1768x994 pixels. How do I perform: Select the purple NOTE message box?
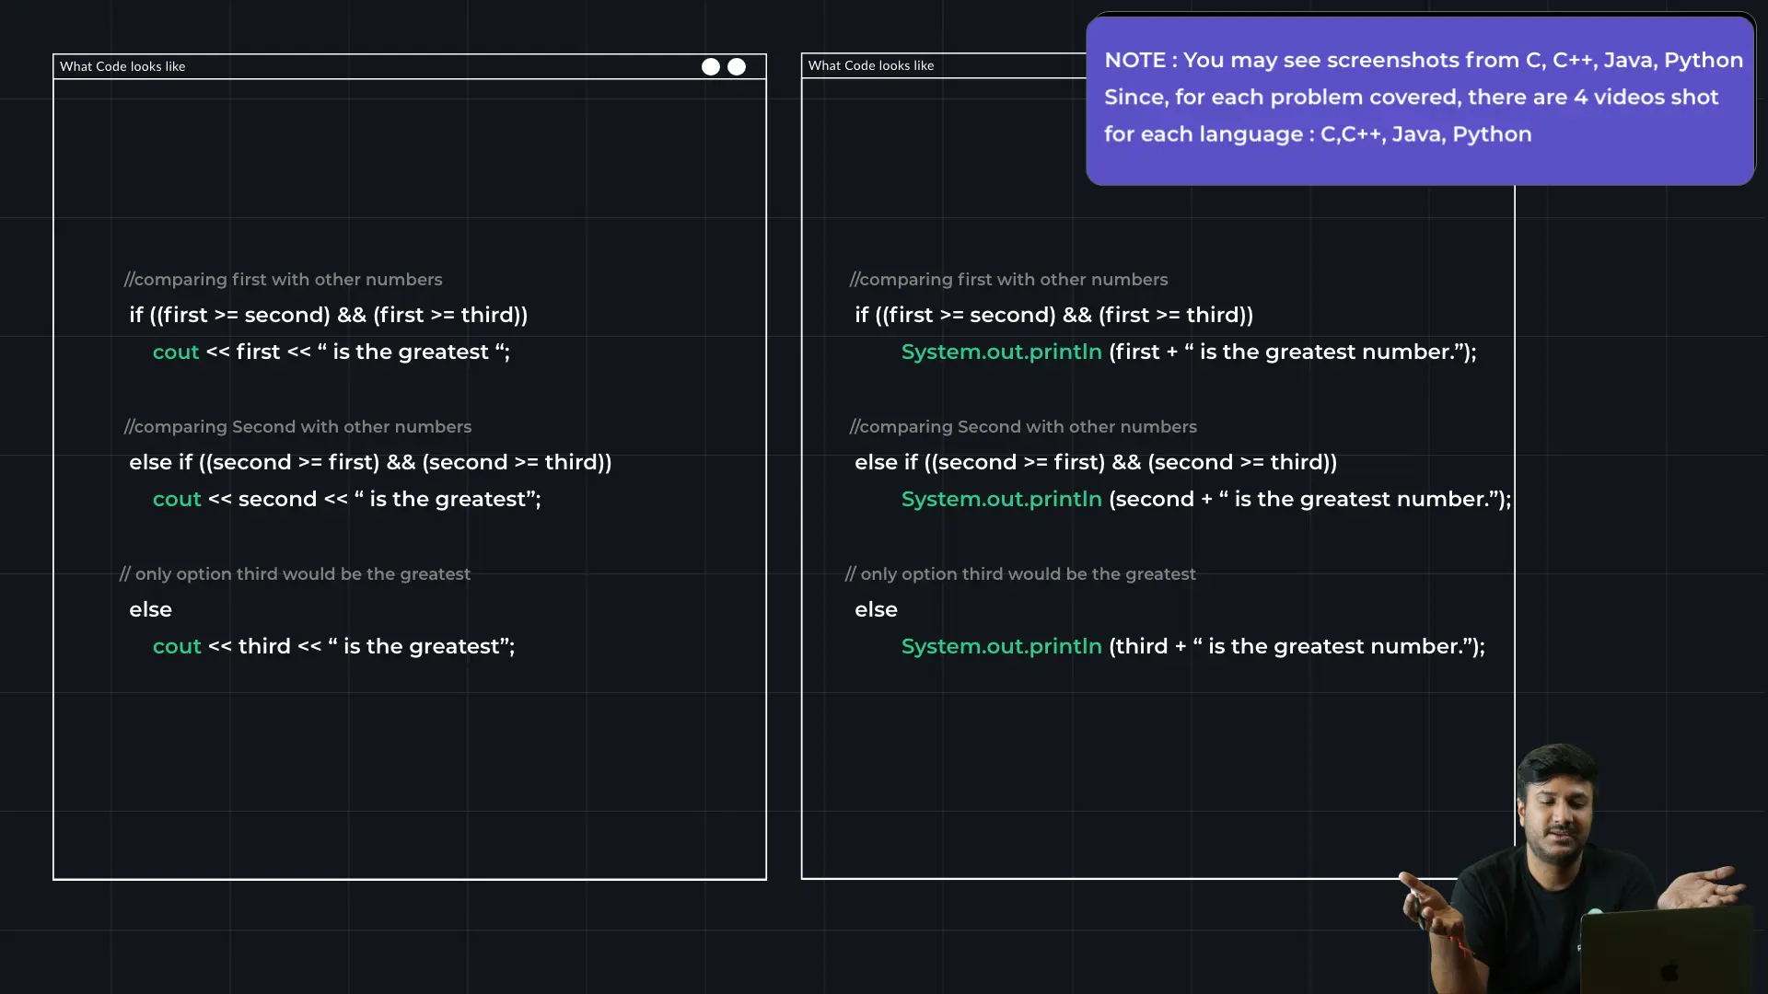click(1419, 99)
